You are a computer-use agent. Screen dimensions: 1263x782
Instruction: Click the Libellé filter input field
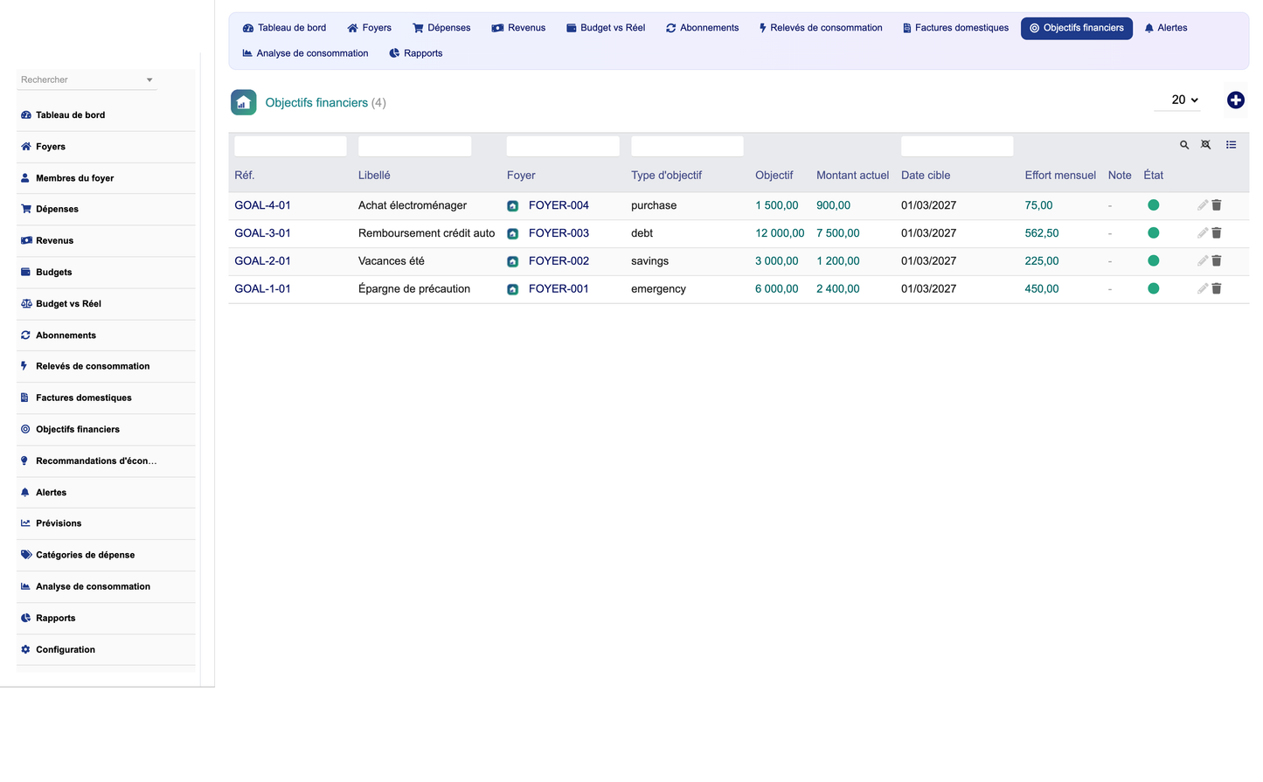tap(414, 146)
